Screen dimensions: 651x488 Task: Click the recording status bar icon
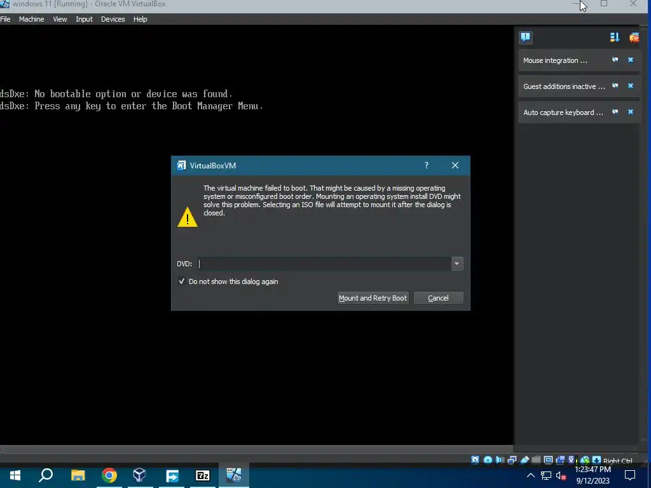click(560, 460)
